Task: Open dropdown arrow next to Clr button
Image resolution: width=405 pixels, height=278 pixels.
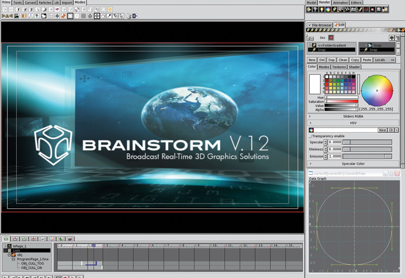Action: click(x=396, y=130)
